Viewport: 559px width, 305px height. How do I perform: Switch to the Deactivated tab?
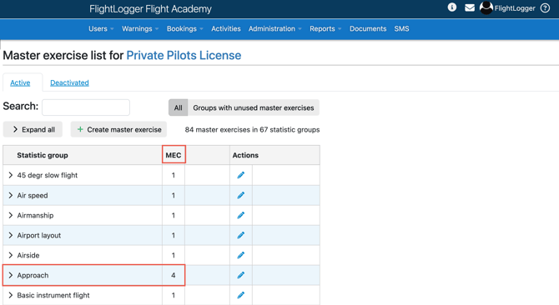click(69, 82)
